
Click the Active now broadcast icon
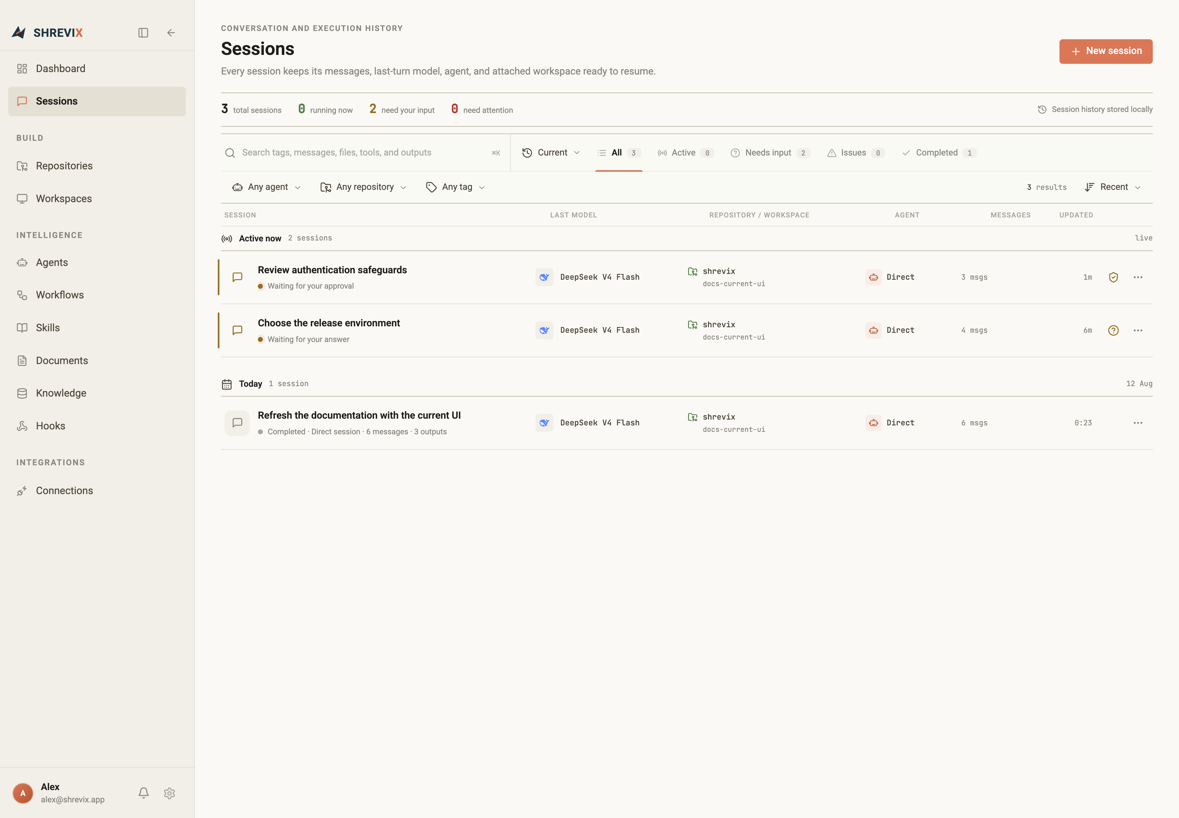227,238
